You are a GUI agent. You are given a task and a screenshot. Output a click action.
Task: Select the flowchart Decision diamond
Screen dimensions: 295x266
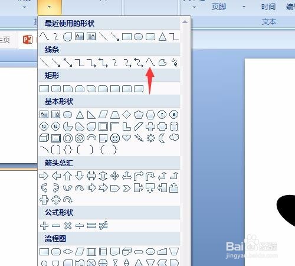(x=68, y=252)
